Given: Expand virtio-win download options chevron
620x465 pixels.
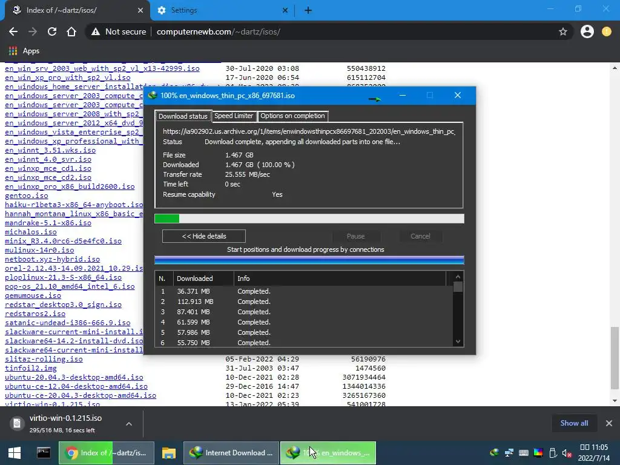Looking at the screenshot, I should click(x=129, y=424).
